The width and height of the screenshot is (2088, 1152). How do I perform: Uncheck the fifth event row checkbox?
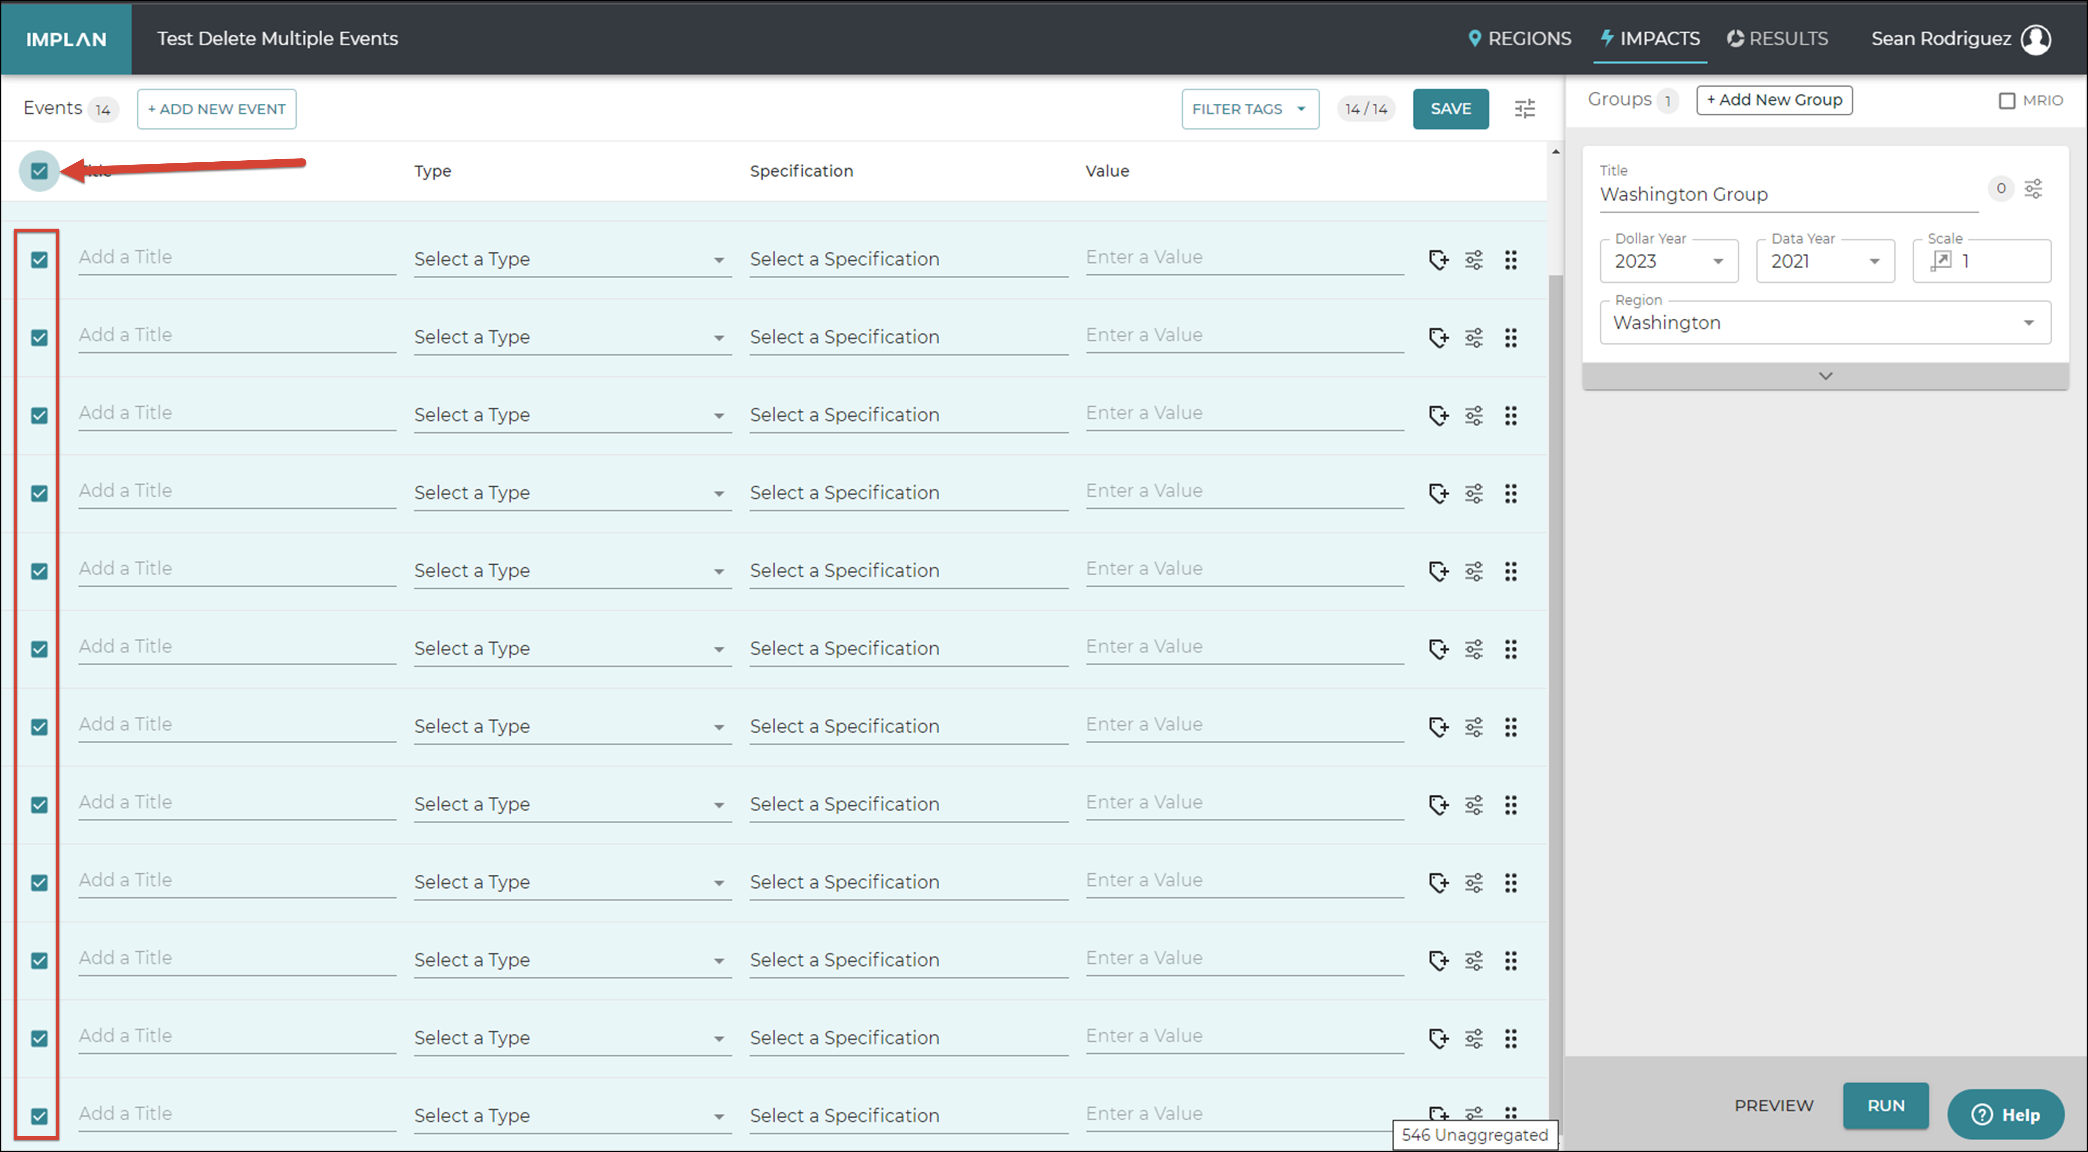tap(39, 571)
